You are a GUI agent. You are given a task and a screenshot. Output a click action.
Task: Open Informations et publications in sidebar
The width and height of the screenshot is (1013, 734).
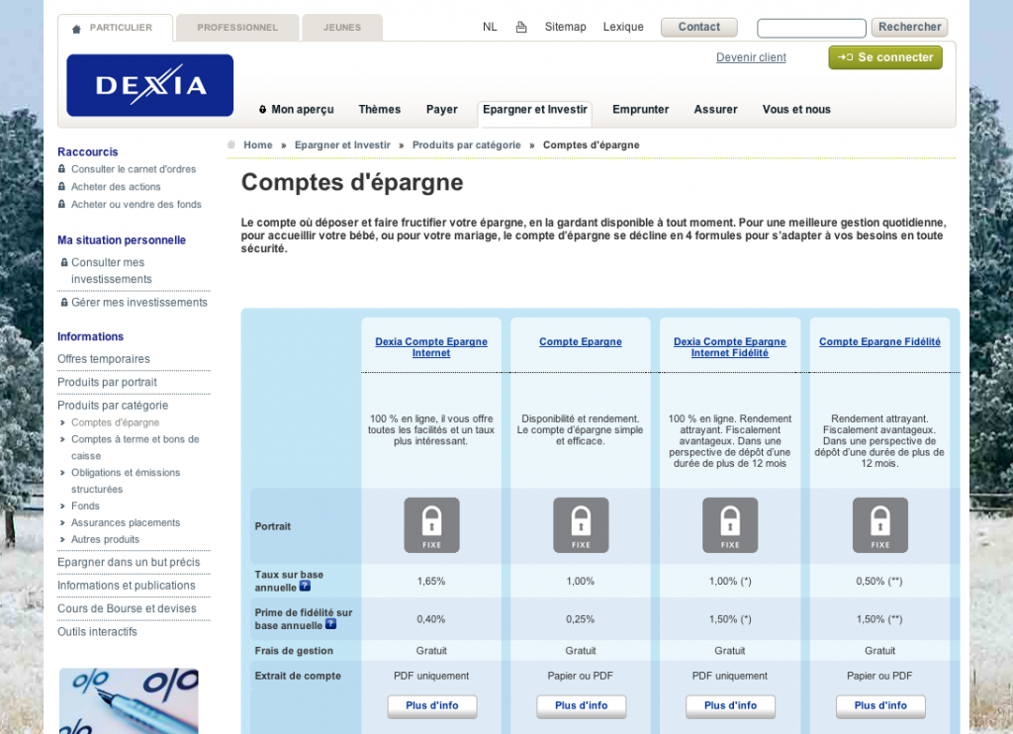[x=126, y=586]
